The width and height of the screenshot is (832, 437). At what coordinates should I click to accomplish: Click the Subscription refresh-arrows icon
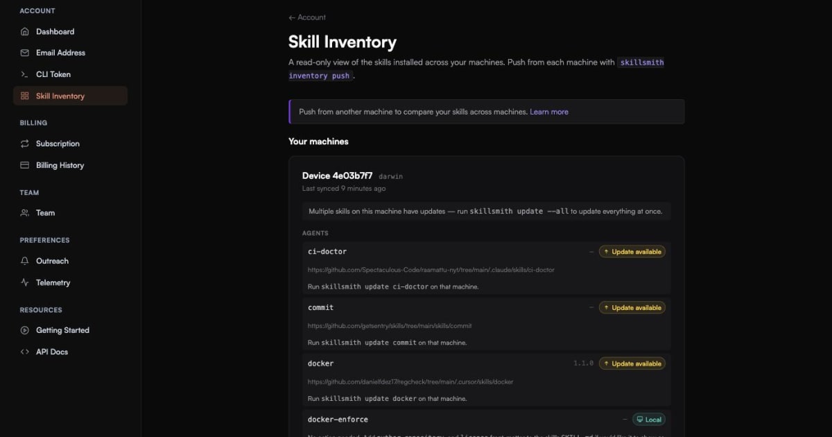pyautogui.click(x=25, y=144)
